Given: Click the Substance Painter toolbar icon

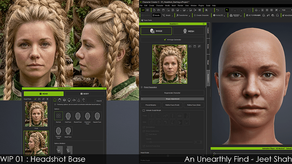Looking at the screenshot, I should coord(234,15).
